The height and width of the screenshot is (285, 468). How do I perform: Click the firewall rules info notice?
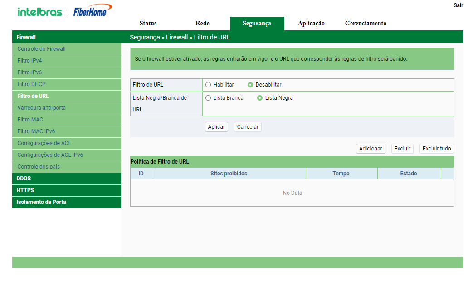pos(292,59)
